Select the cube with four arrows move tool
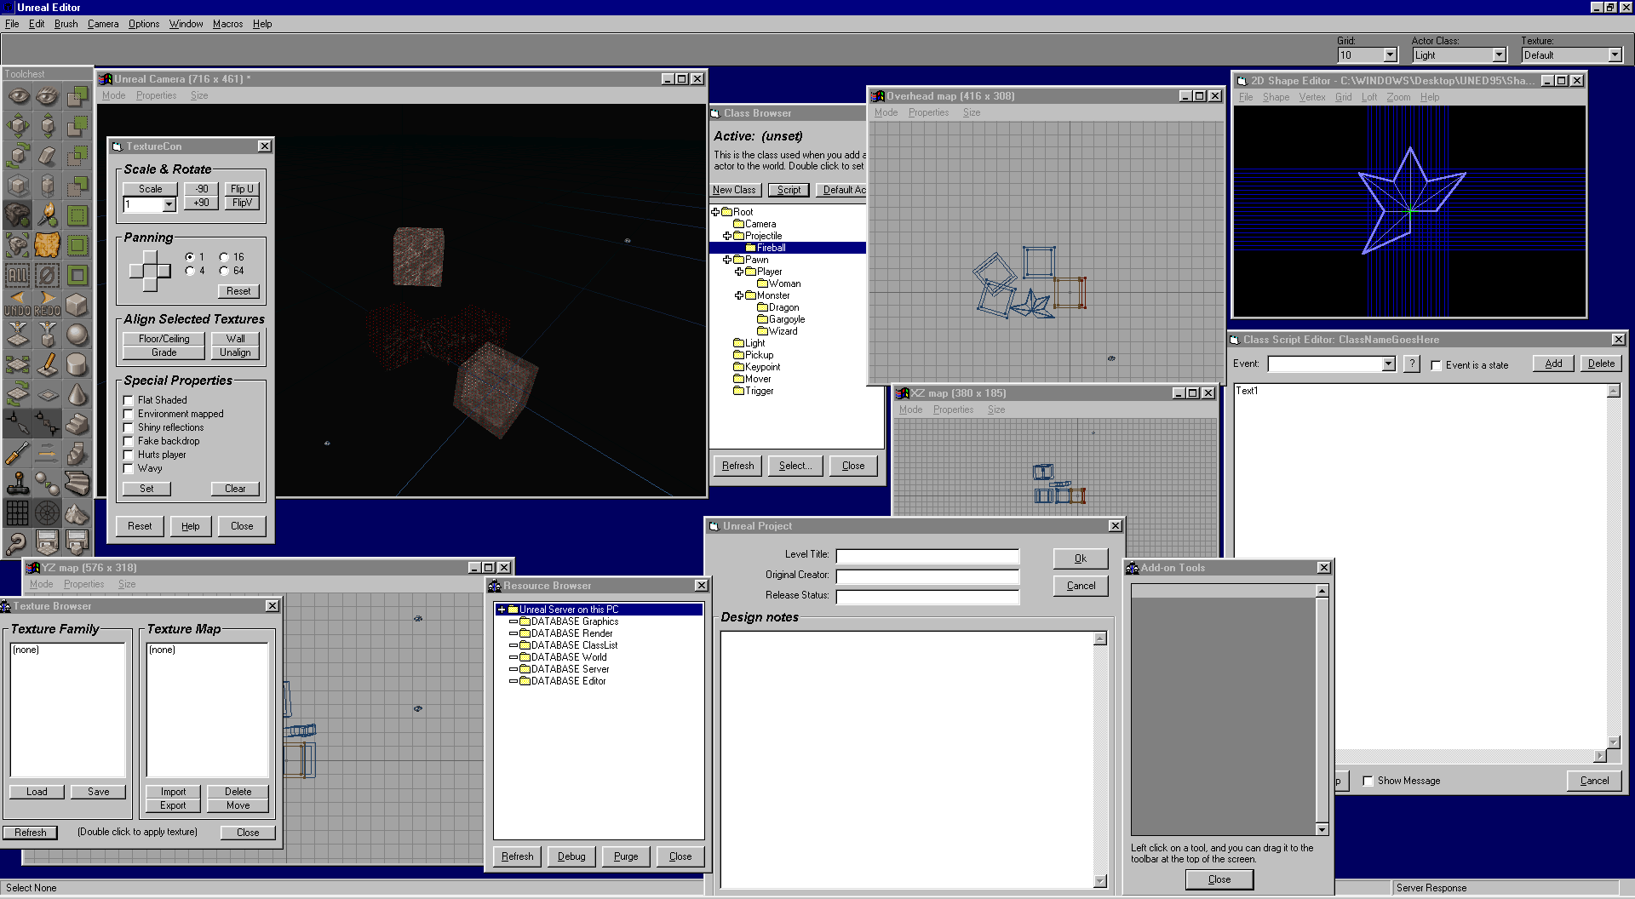 (x=18, y=126)
